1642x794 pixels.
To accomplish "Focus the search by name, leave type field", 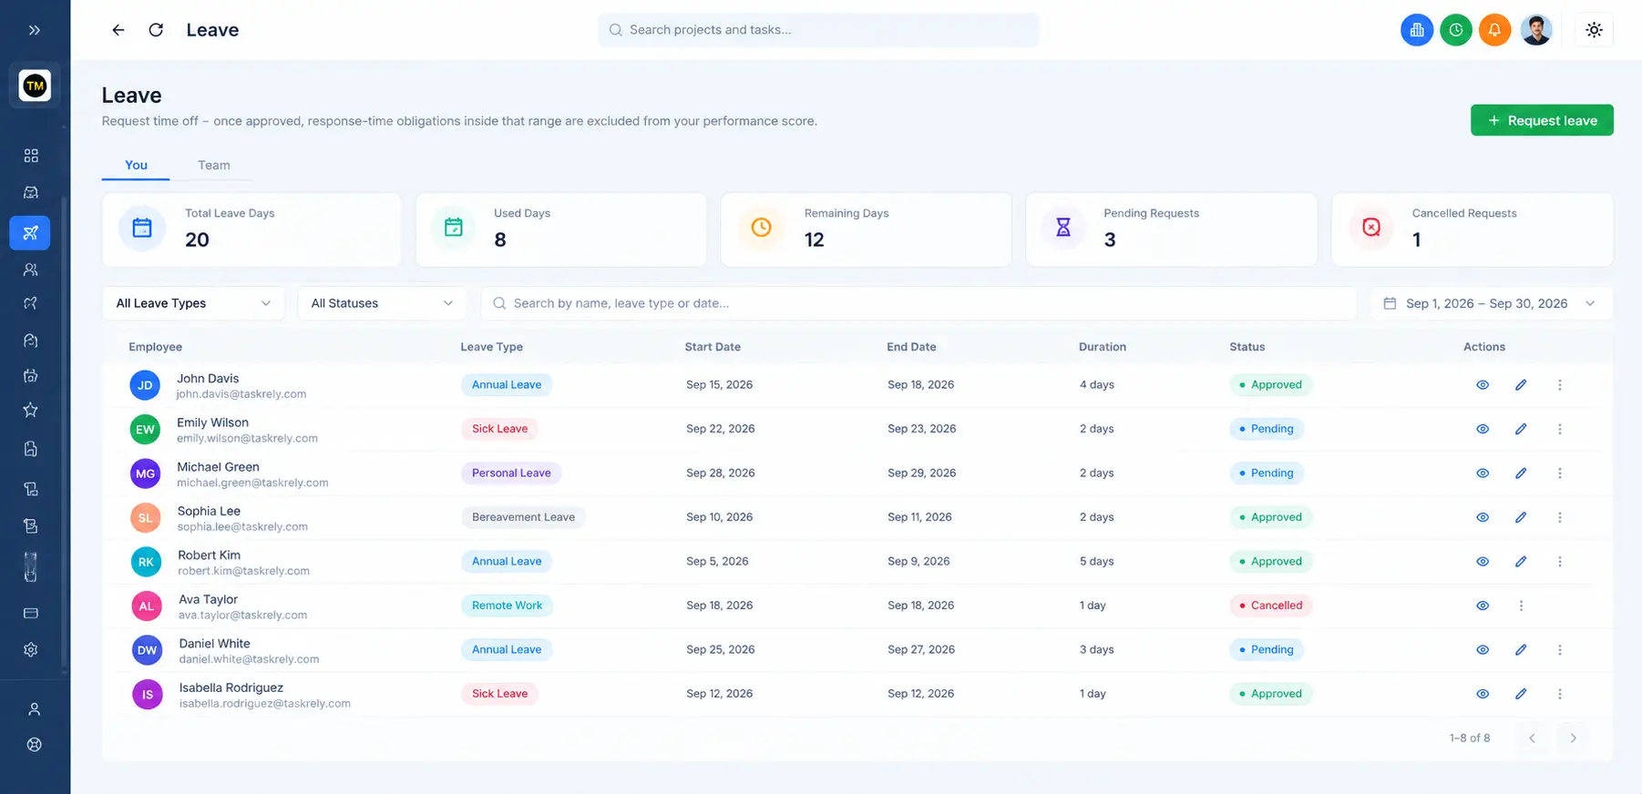I will tap(918, 303).
